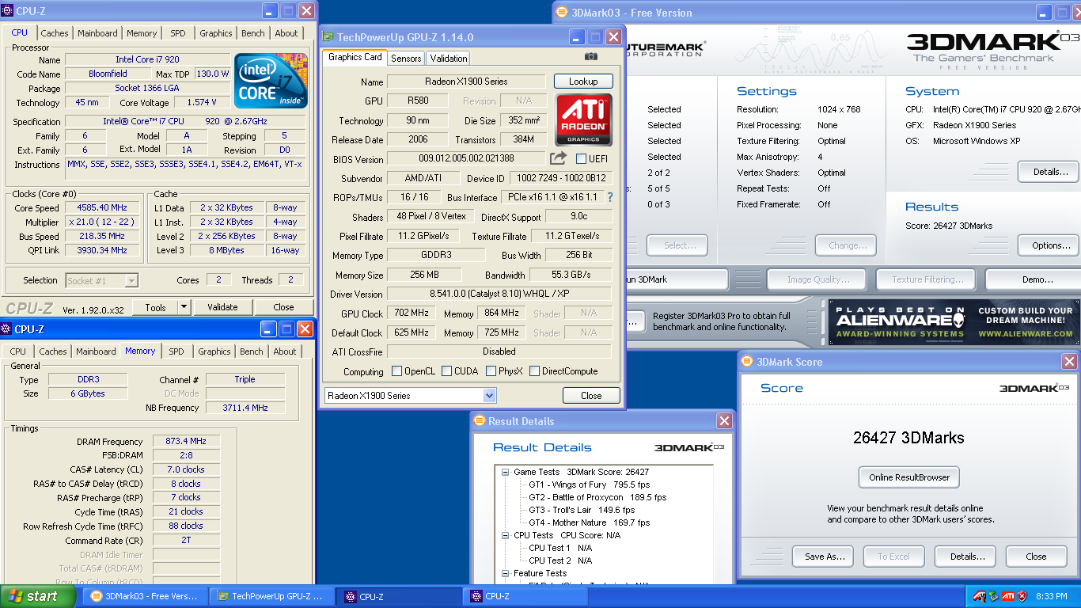Select GT1 - Wings of Fury row

[x=580, y=484]
